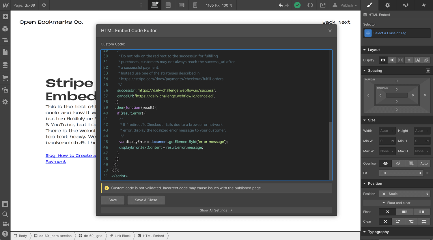Set float to left
433x240 pixels.
[x=405, y=212]
